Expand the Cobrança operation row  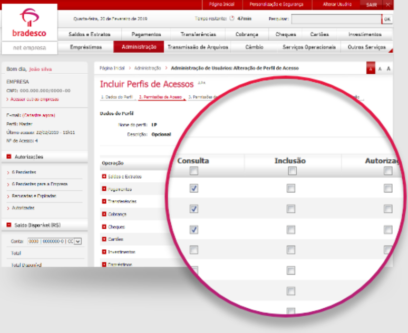click(104, 214)
